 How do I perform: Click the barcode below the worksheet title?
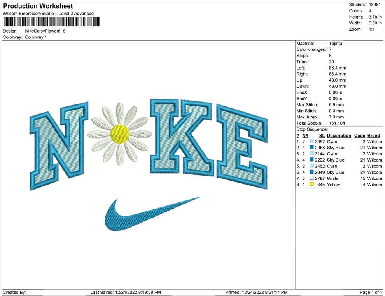click(x=51, y=22)
